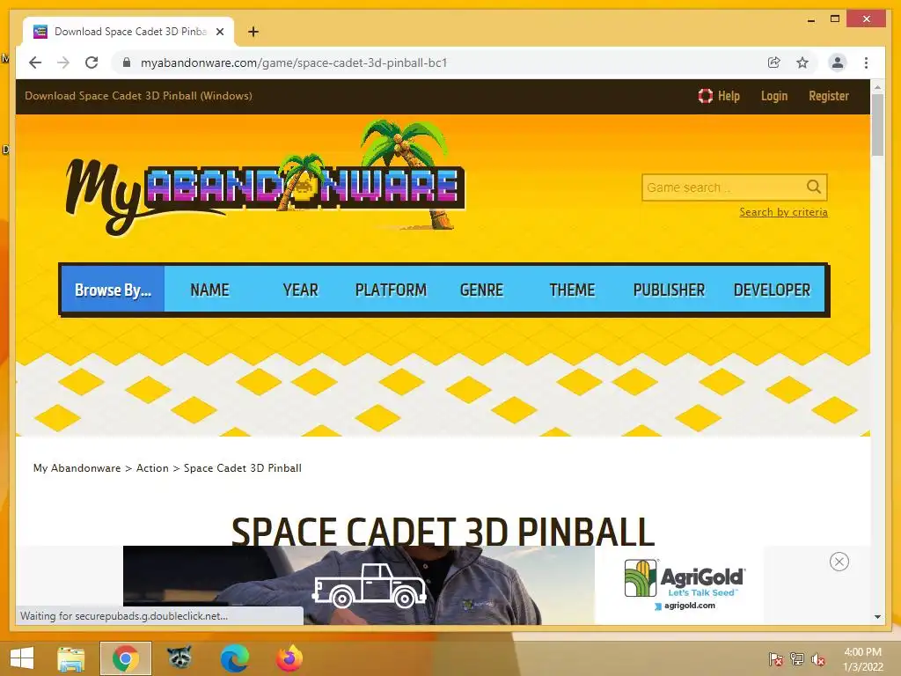The height and width of the screenshot is (676, 901).
Task: Go back with the browser back arrow
Action: (35, 62)
